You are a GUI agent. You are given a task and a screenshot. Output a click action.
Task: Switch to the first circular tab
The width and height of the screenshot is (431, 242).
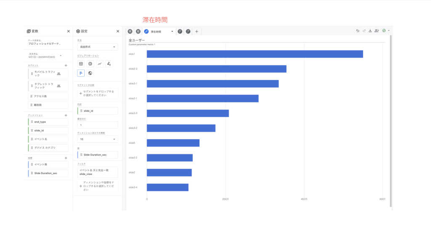(x=130, y=31)
